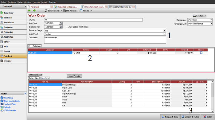This screenshot has width=215, height=120.
Task: Switch to Pengingat tab
Action: [x=40, y=7]
